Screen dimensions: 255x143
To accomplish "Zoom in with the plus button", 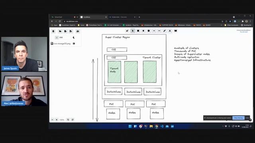I will click(x=57, y=120).
